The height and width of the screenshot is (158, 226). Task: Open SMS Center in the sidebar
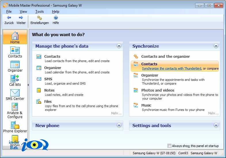[15, 95]
